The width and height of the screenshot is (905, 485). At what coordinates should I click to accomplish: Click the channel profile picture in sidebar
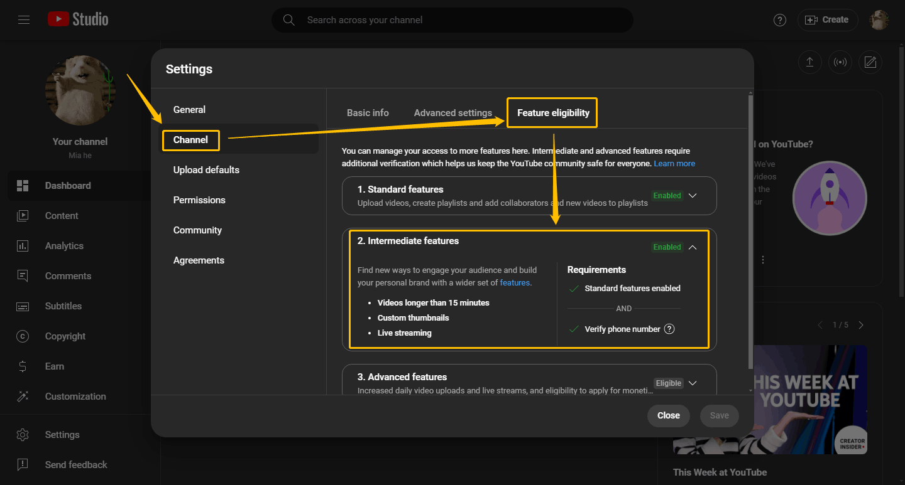(x=80, y=90)
